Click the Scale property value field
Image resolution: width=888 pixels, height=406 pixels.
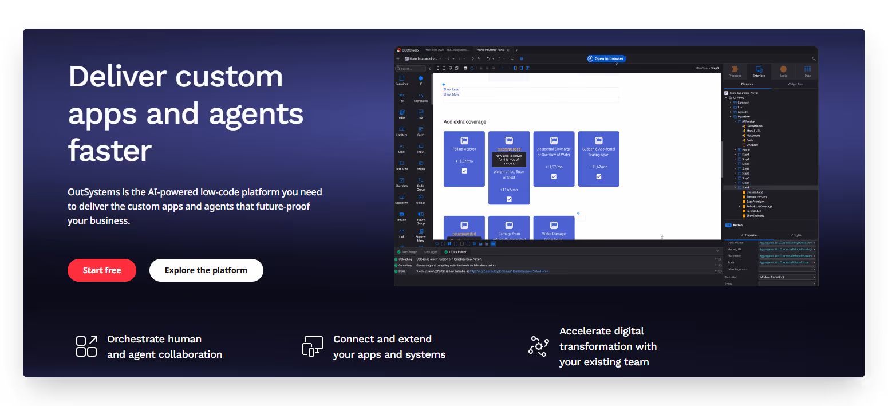[787, 262]
